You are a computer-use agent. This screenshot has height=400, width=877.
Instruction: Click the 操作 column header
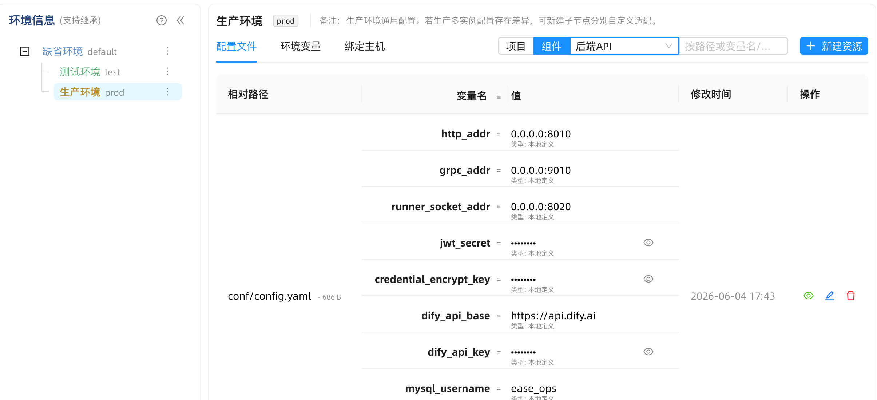(810, 95)
